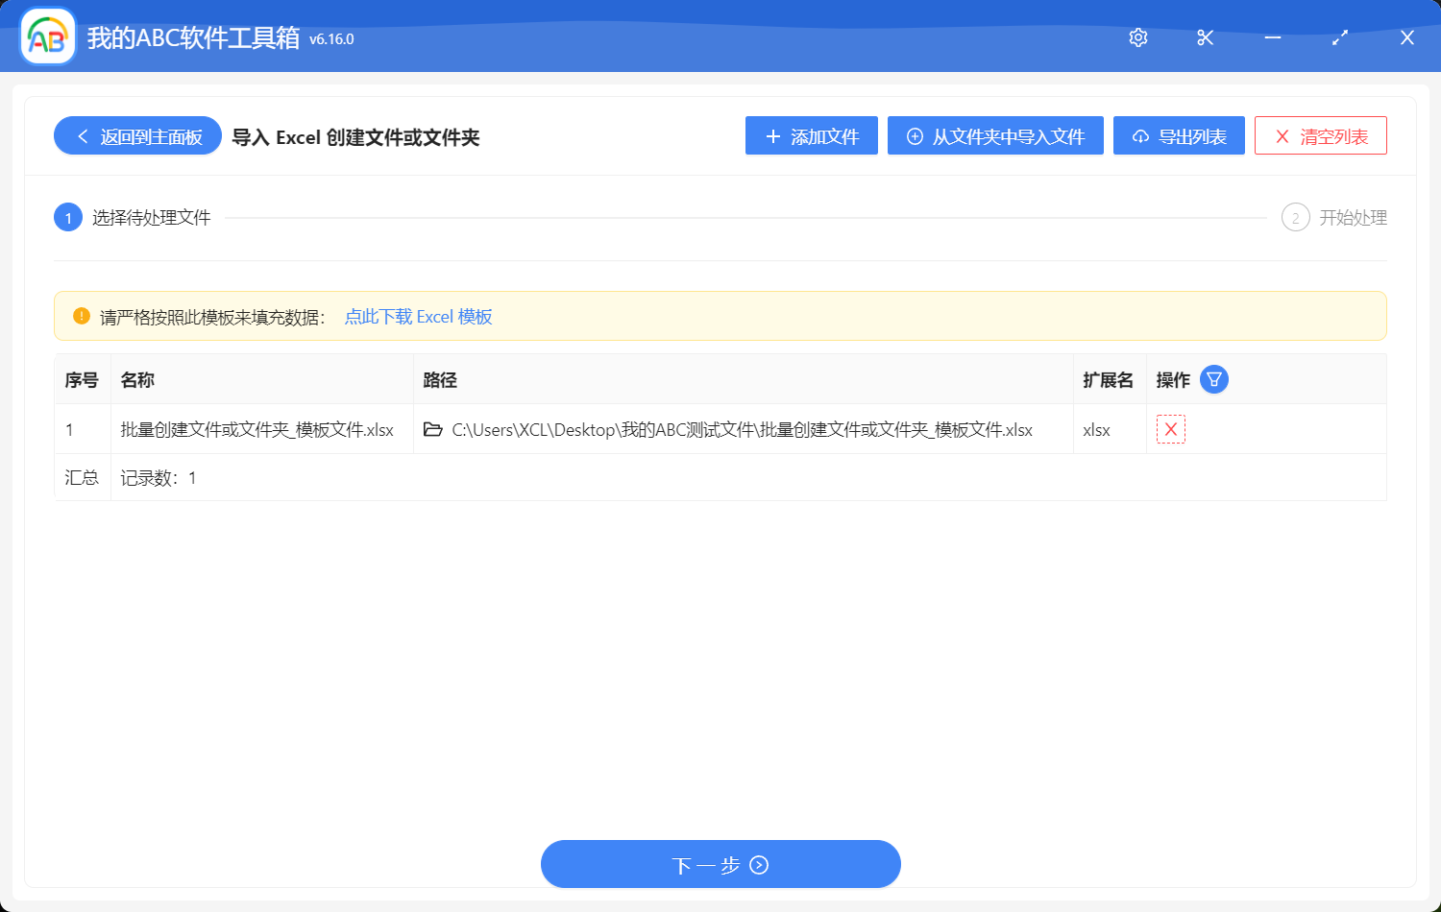
Task: Open the settings gear in the title bar
Action: point(1137,37)
